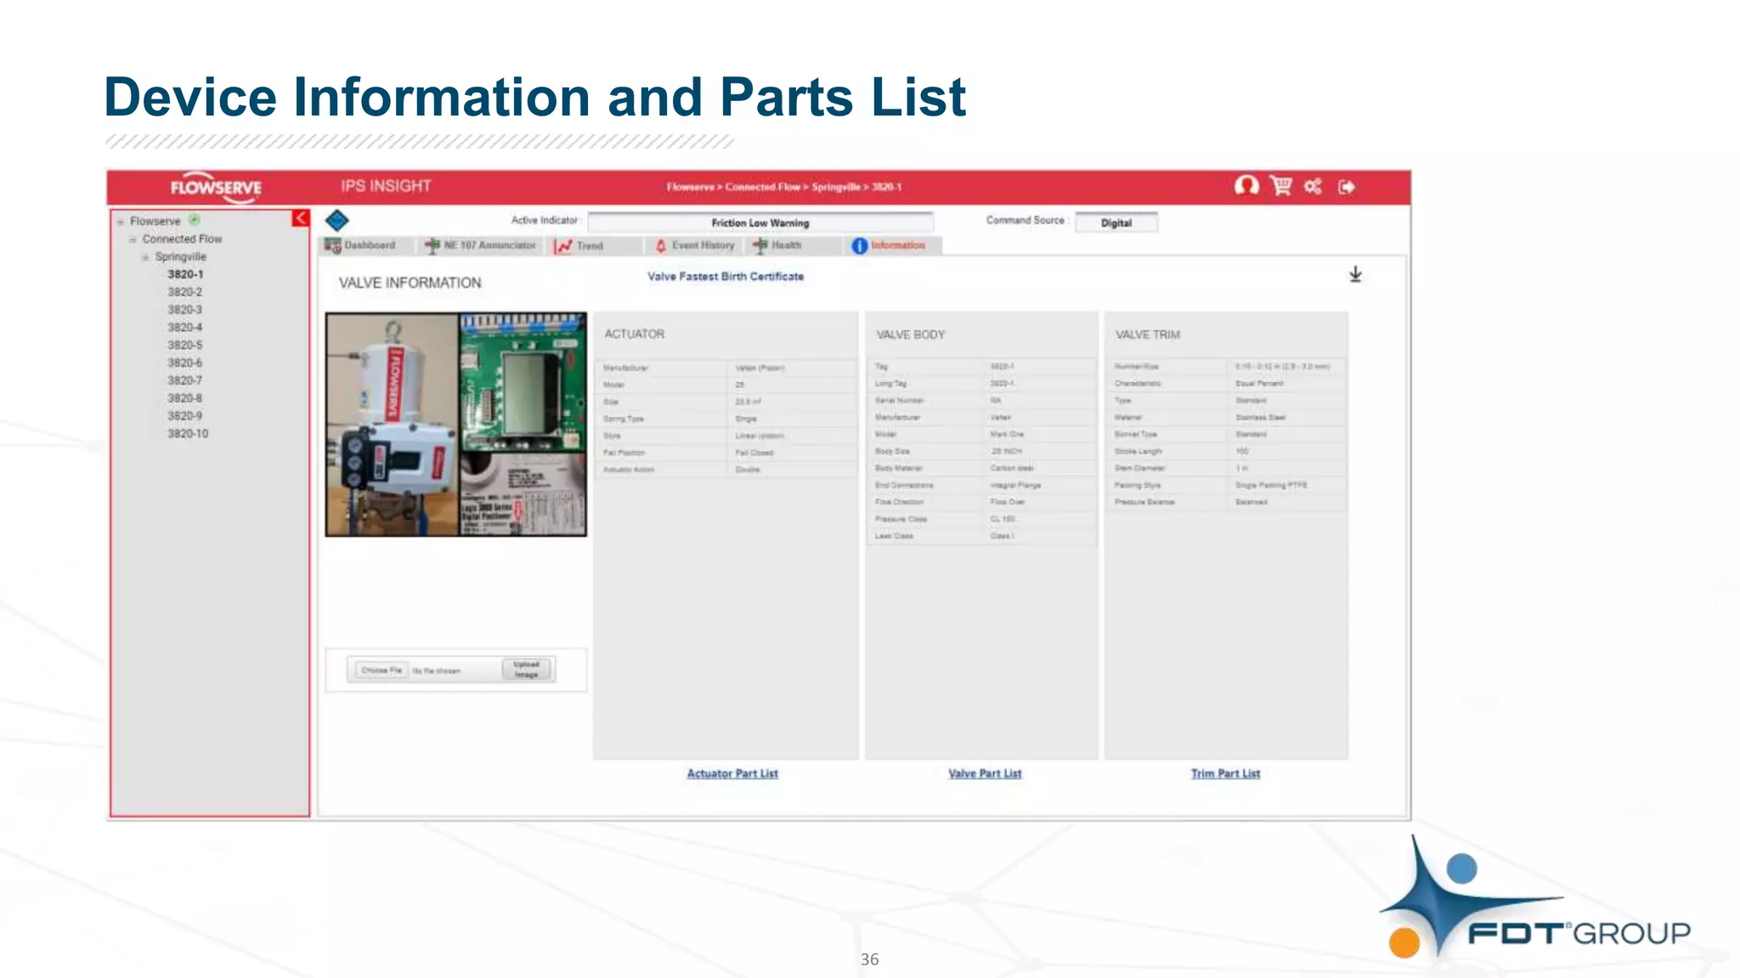Select device 3820-5 in tree
1740x978 pixels.
[x=185, y=346]
